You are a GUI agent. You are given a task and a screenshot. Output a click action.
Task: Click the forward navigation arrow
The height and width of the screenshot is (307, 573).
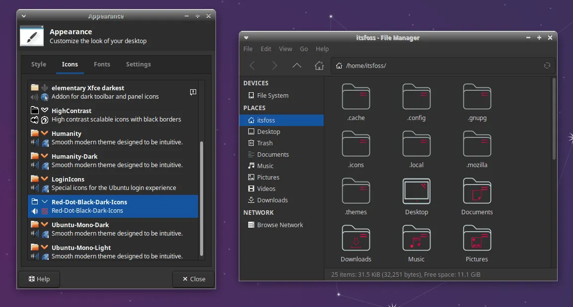pos(275,65)
